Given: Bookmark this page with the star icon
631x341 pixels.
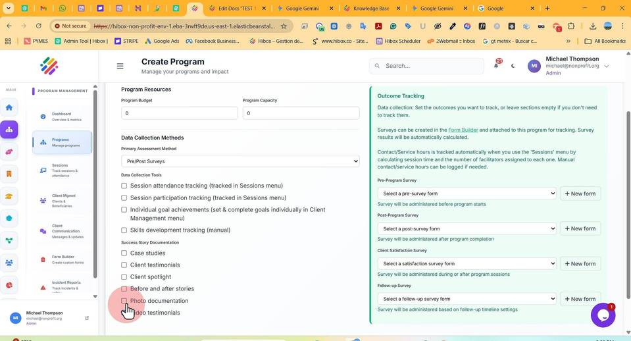Looking at the screenshot, I should coord(284,26).
